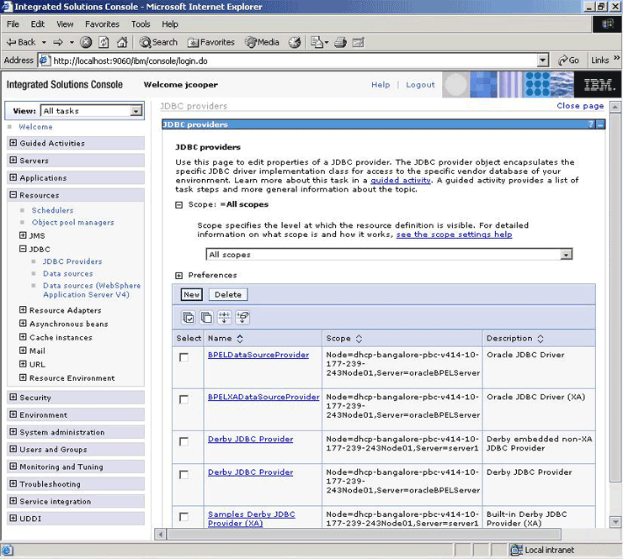
Task: Expand the Guided Activities section
Action: (13, 143)
